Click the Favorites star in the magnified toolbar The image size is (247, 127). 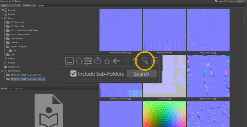pyautogui.click(x=107, y=61)
